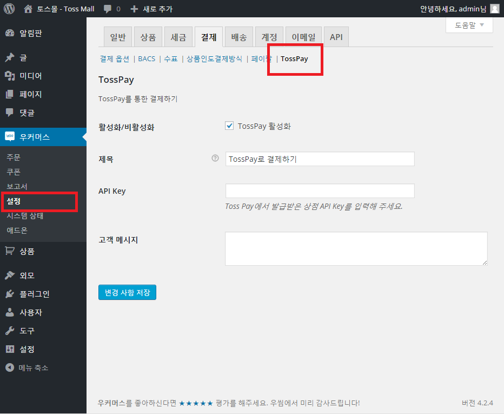
Task: Click the sliders icon for bottom 설정
Action: (x=10, y=349)
